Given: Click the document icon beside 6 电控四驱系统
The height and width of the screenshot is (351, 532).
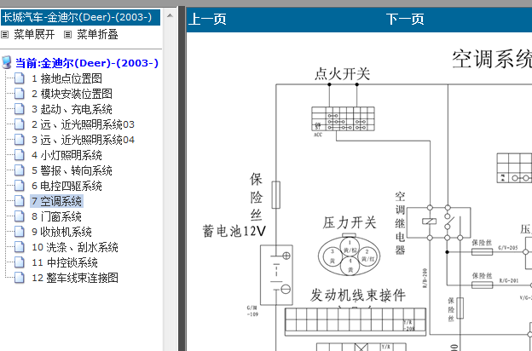Looking at the screenshot, I should (20, 186).
